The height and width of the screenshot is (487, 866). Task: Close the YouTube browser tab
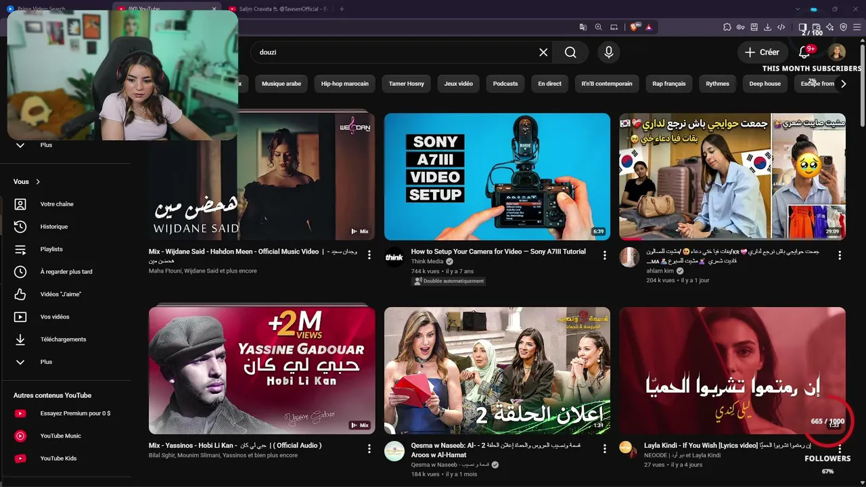click(214, 9)
